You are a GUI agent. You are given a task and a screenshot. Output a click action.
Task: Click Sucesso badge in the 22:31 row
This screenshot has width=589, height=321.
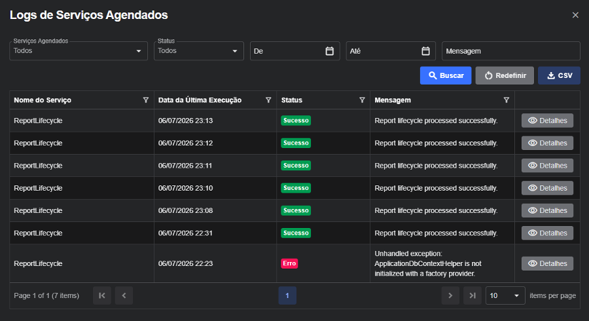296,233
